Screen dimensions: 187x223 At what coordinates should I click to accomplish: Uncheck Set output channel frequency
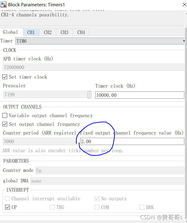click(5, 124)
